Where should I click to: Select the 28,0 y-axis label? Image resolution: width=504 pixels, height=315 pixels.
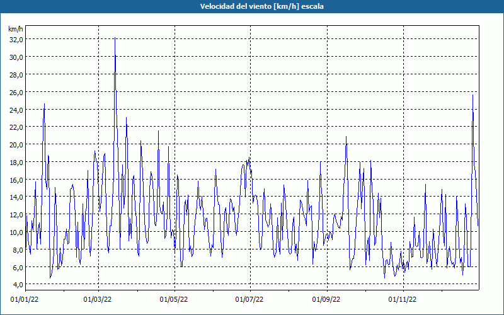point(16,75)
